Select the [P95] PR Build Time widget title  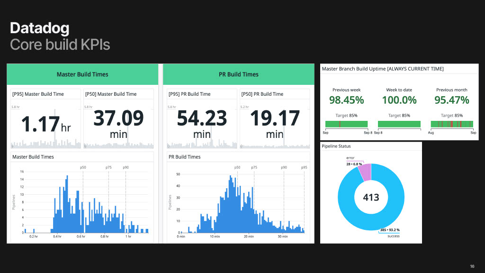coord(189,94)
